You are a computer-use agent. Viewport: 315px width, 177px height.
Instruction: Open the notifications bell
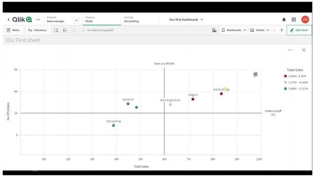[x=284, y=20]
